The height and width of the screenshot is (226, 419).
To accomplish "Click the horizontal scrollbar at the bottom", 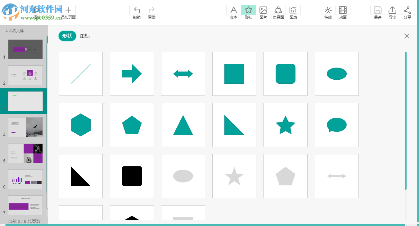I will 205,225.
